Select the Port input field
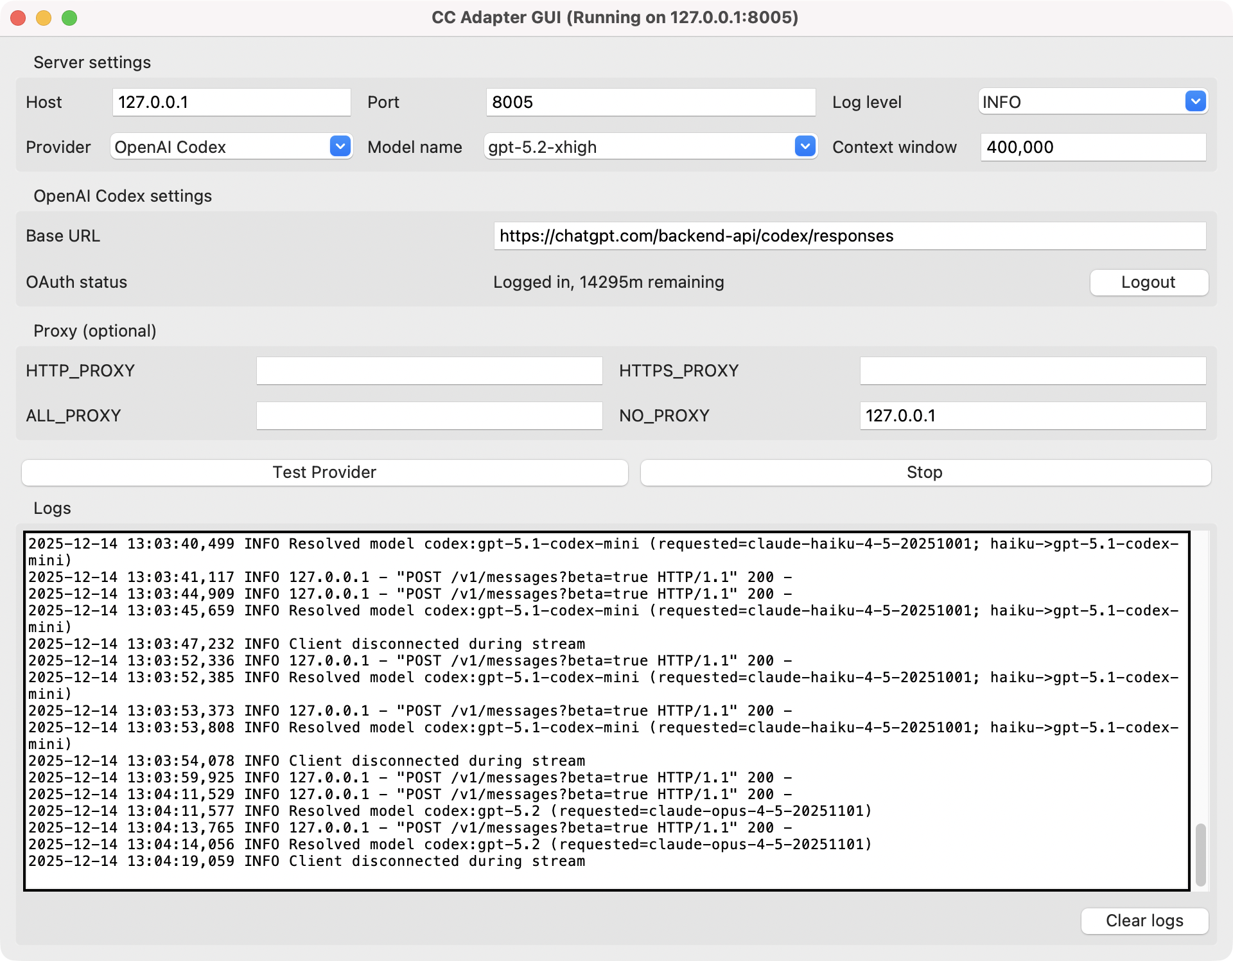The height and width of the screenshot is (961, 1233). click(x=650, y=101)
